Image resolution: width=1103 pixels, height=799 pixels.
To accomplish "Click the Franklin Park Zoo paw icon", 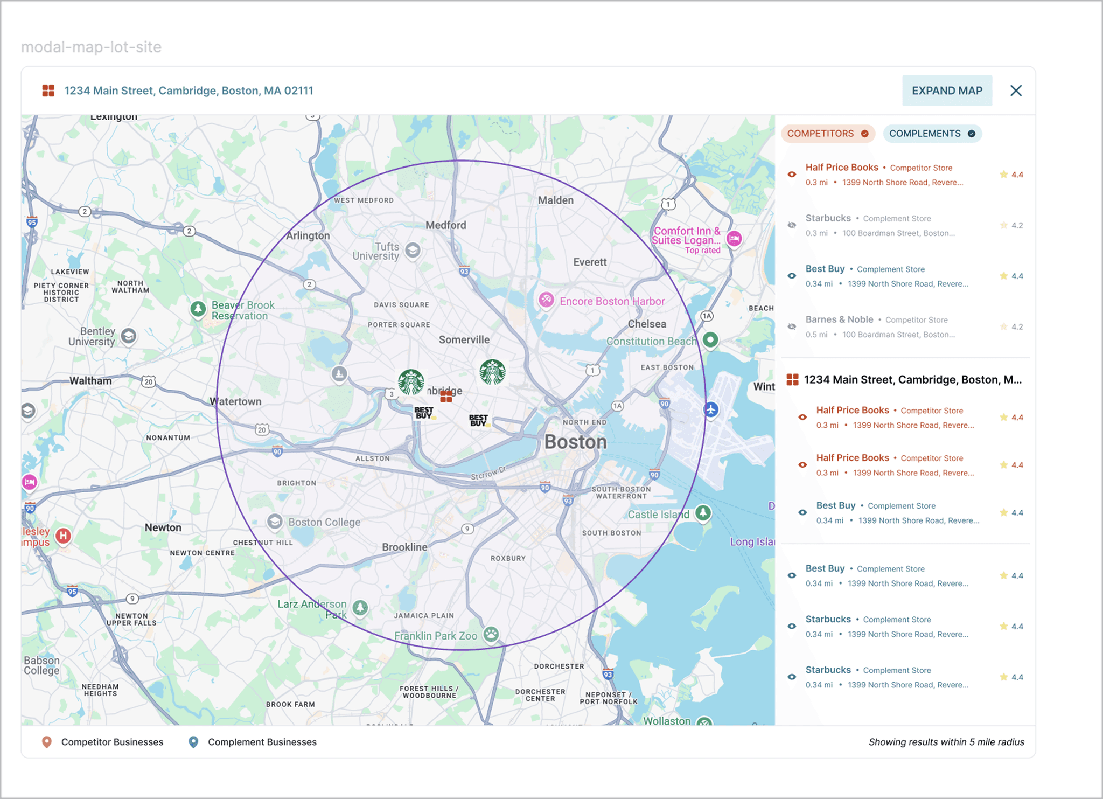I will click(x=491, y=634).
